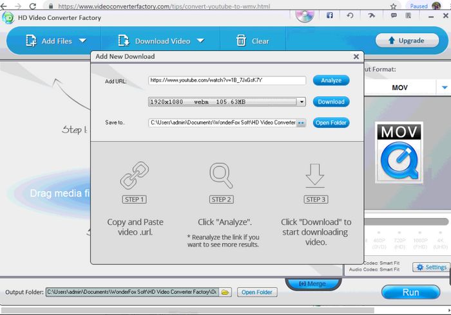451x315 pixels.
Task: Click the browse dots beside Save to path
Action: (301, 123)
